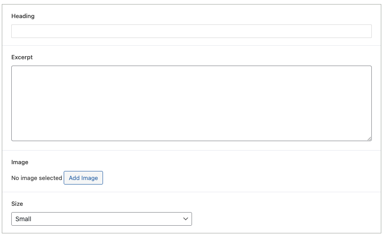Click the "No image selected" text
This screenshot has height=237, width=384.
[37, 178]
